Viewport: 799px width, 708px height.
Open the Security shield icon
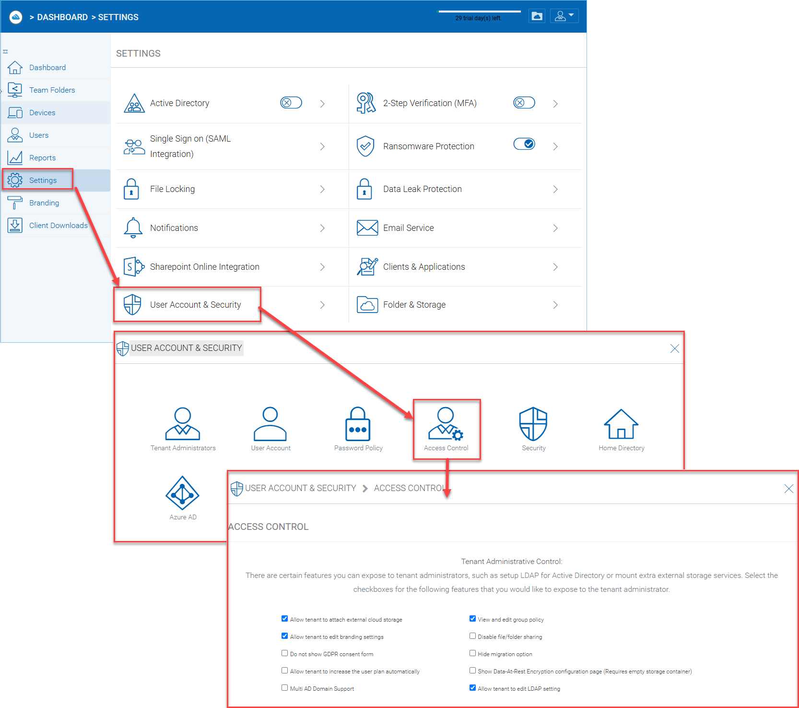point(533,424)
